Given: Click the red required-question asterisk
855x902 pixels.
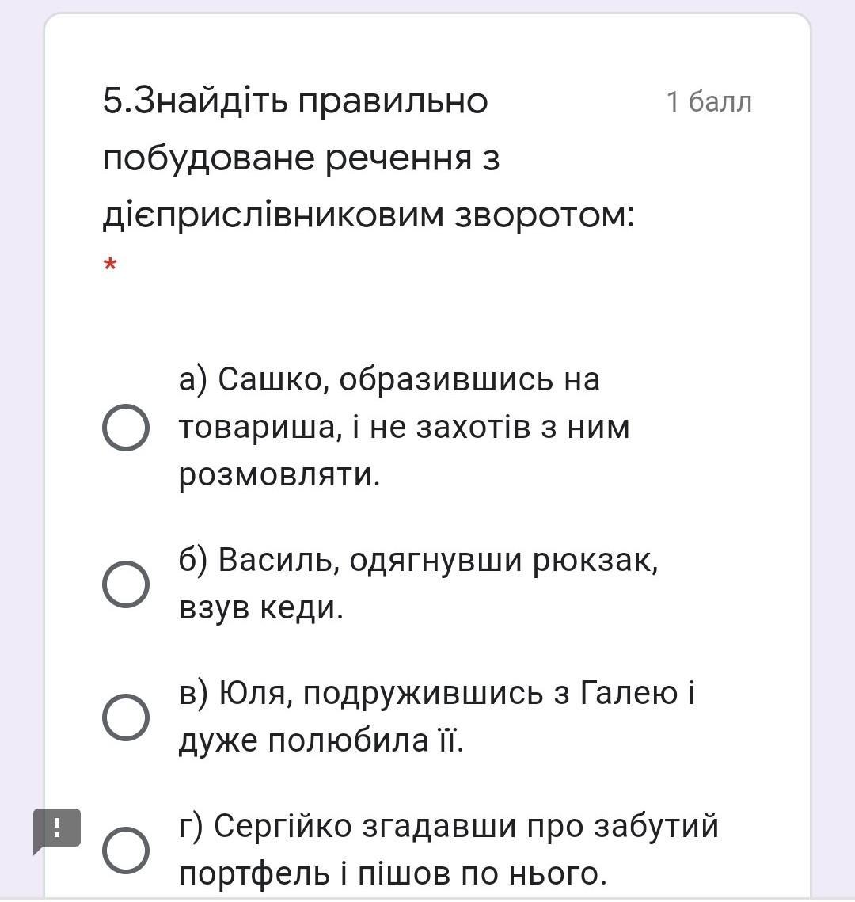Looking at the screenshot, I should point(110,265).
